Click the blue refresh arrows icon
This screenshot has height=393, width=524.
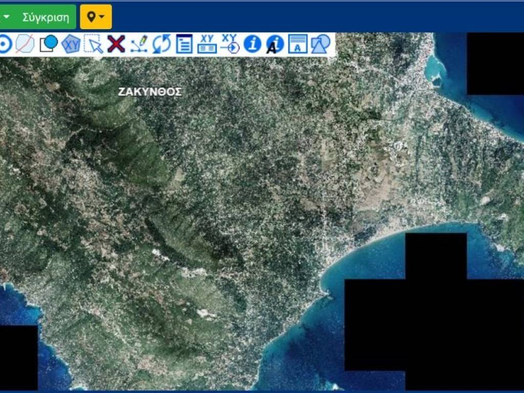point(161,45)
